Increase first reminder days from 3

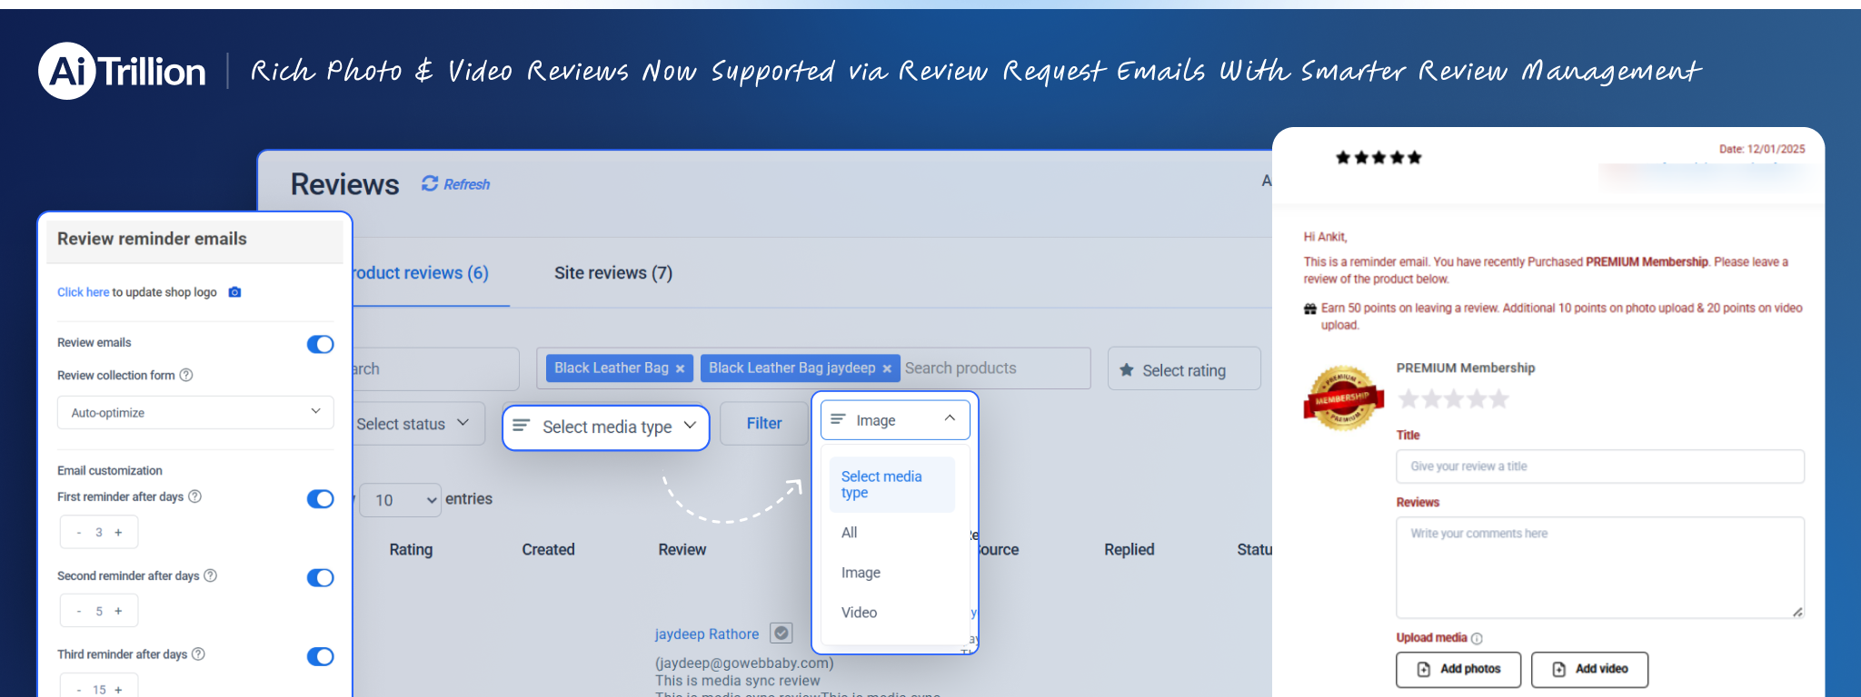coord(118,533)
